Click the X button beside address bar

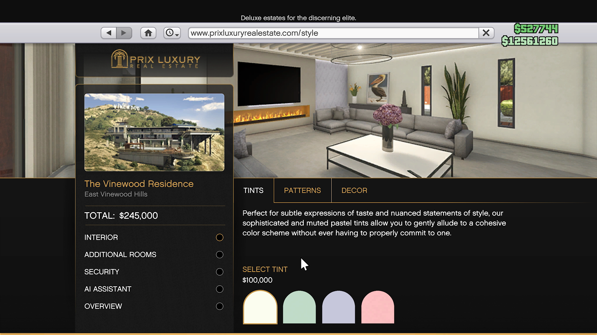pyautogui.click(x=486, y=33)
